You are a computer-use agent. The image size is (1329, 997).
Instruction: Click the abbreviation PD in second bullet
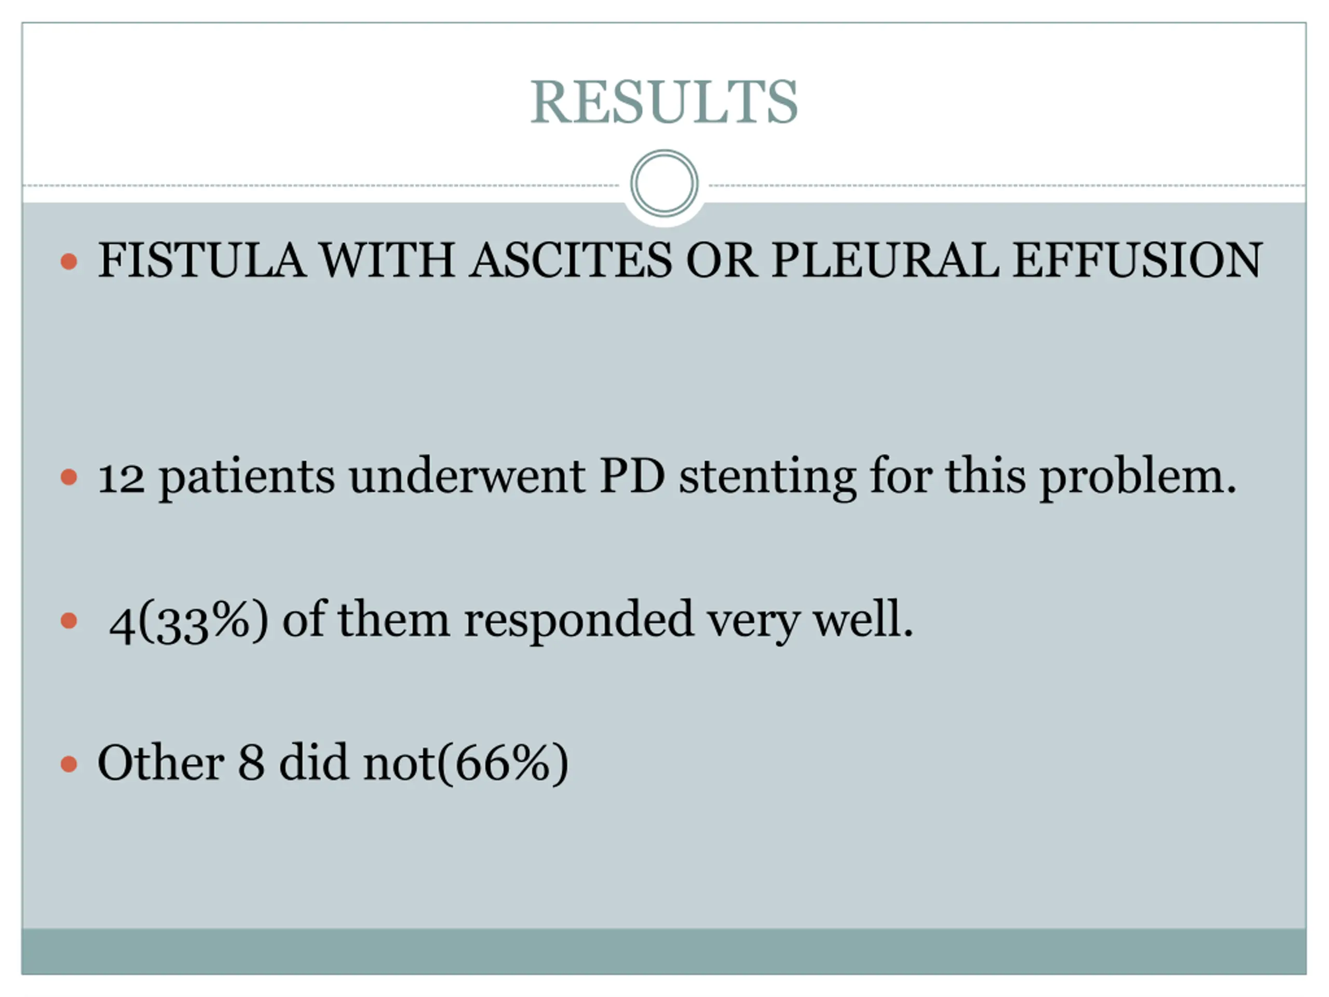632,477
